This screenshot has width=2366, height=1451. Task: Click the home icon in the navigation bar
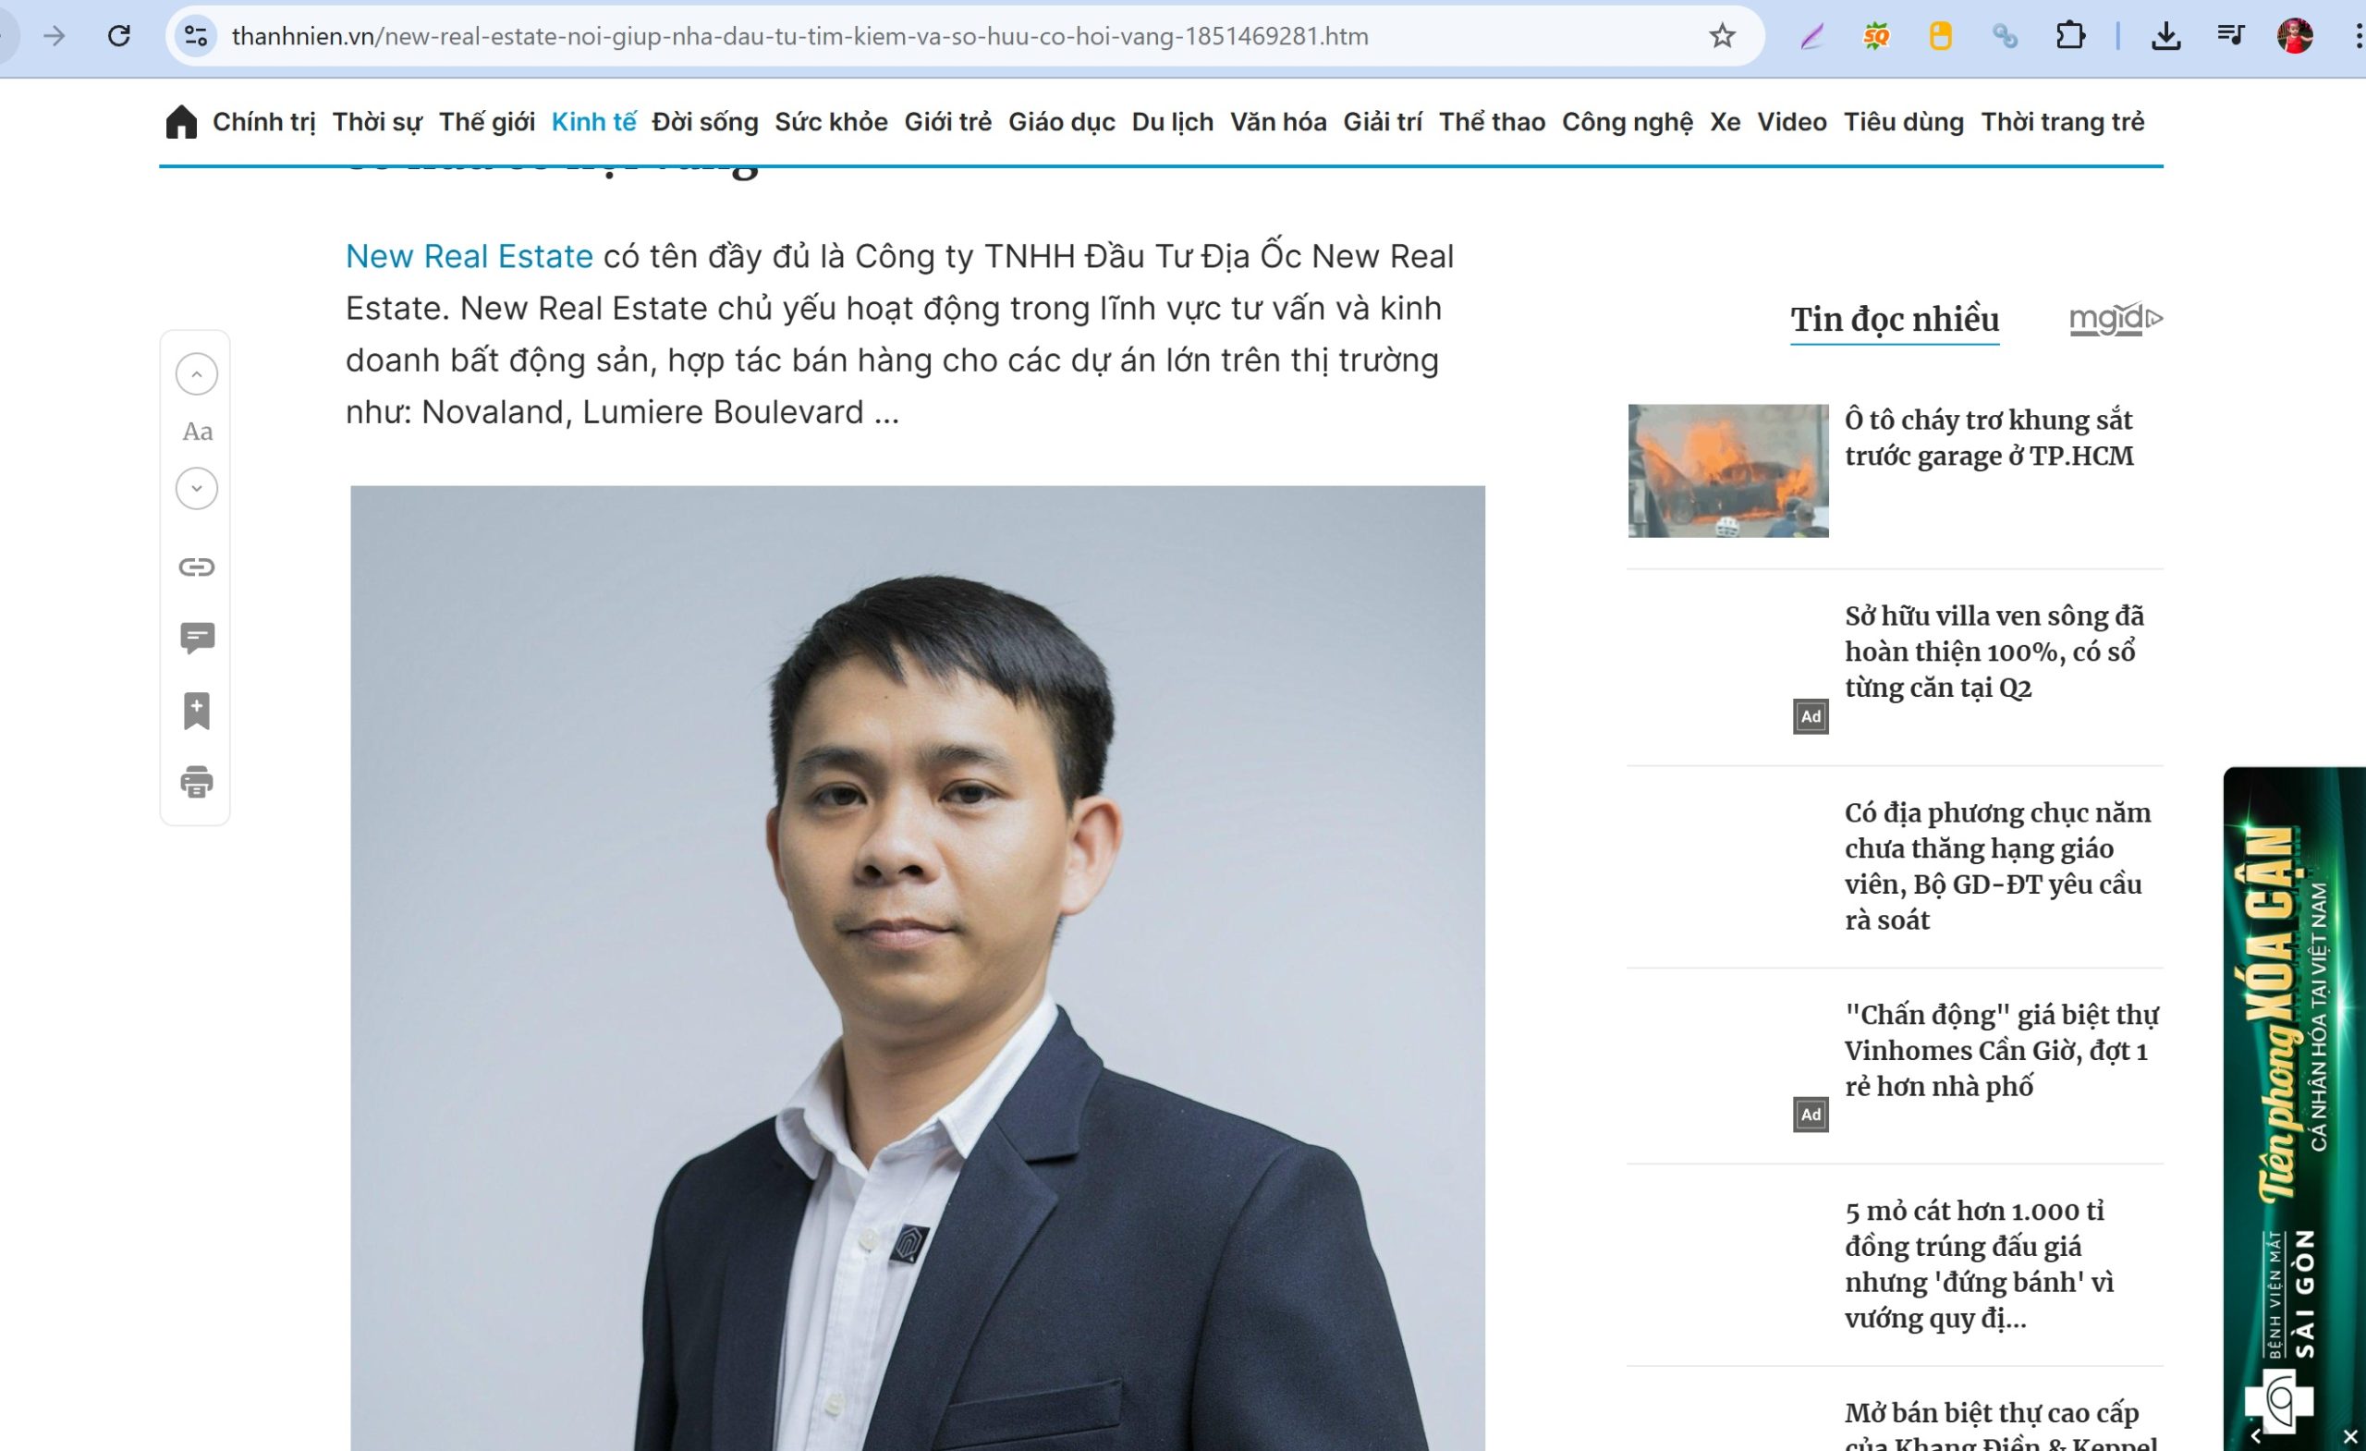(180, 122)
